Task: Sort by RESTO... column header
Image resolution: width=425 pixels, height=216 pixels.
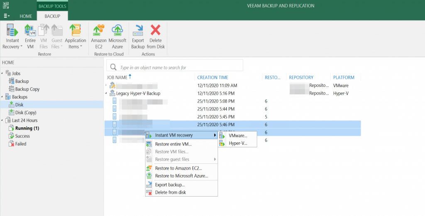Action: coord(272,77)
